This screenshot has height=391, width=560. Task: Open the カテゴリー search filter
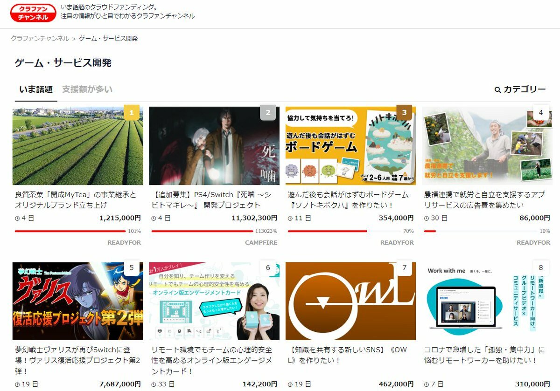tap(520, 89)
